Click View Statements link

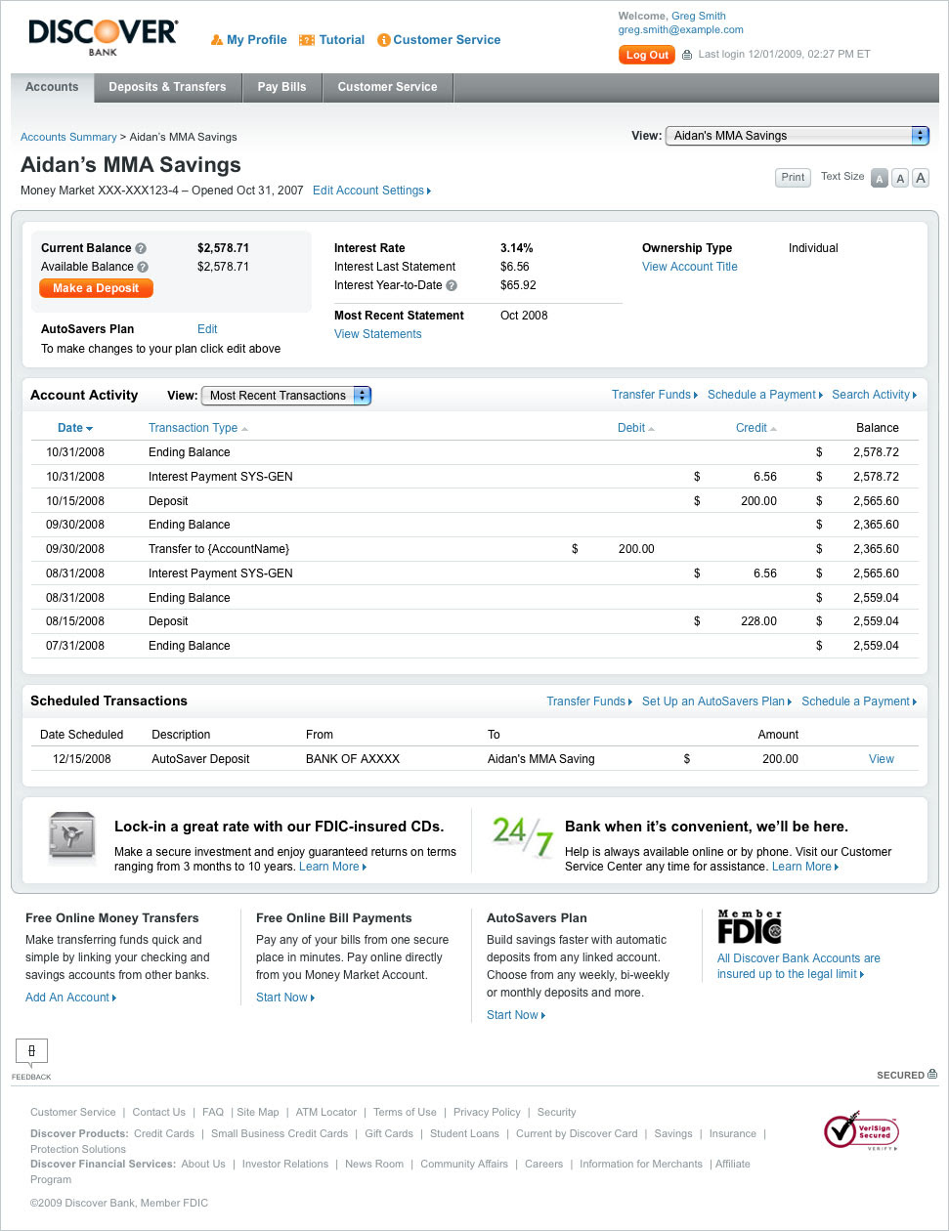[x=378, y=334]
